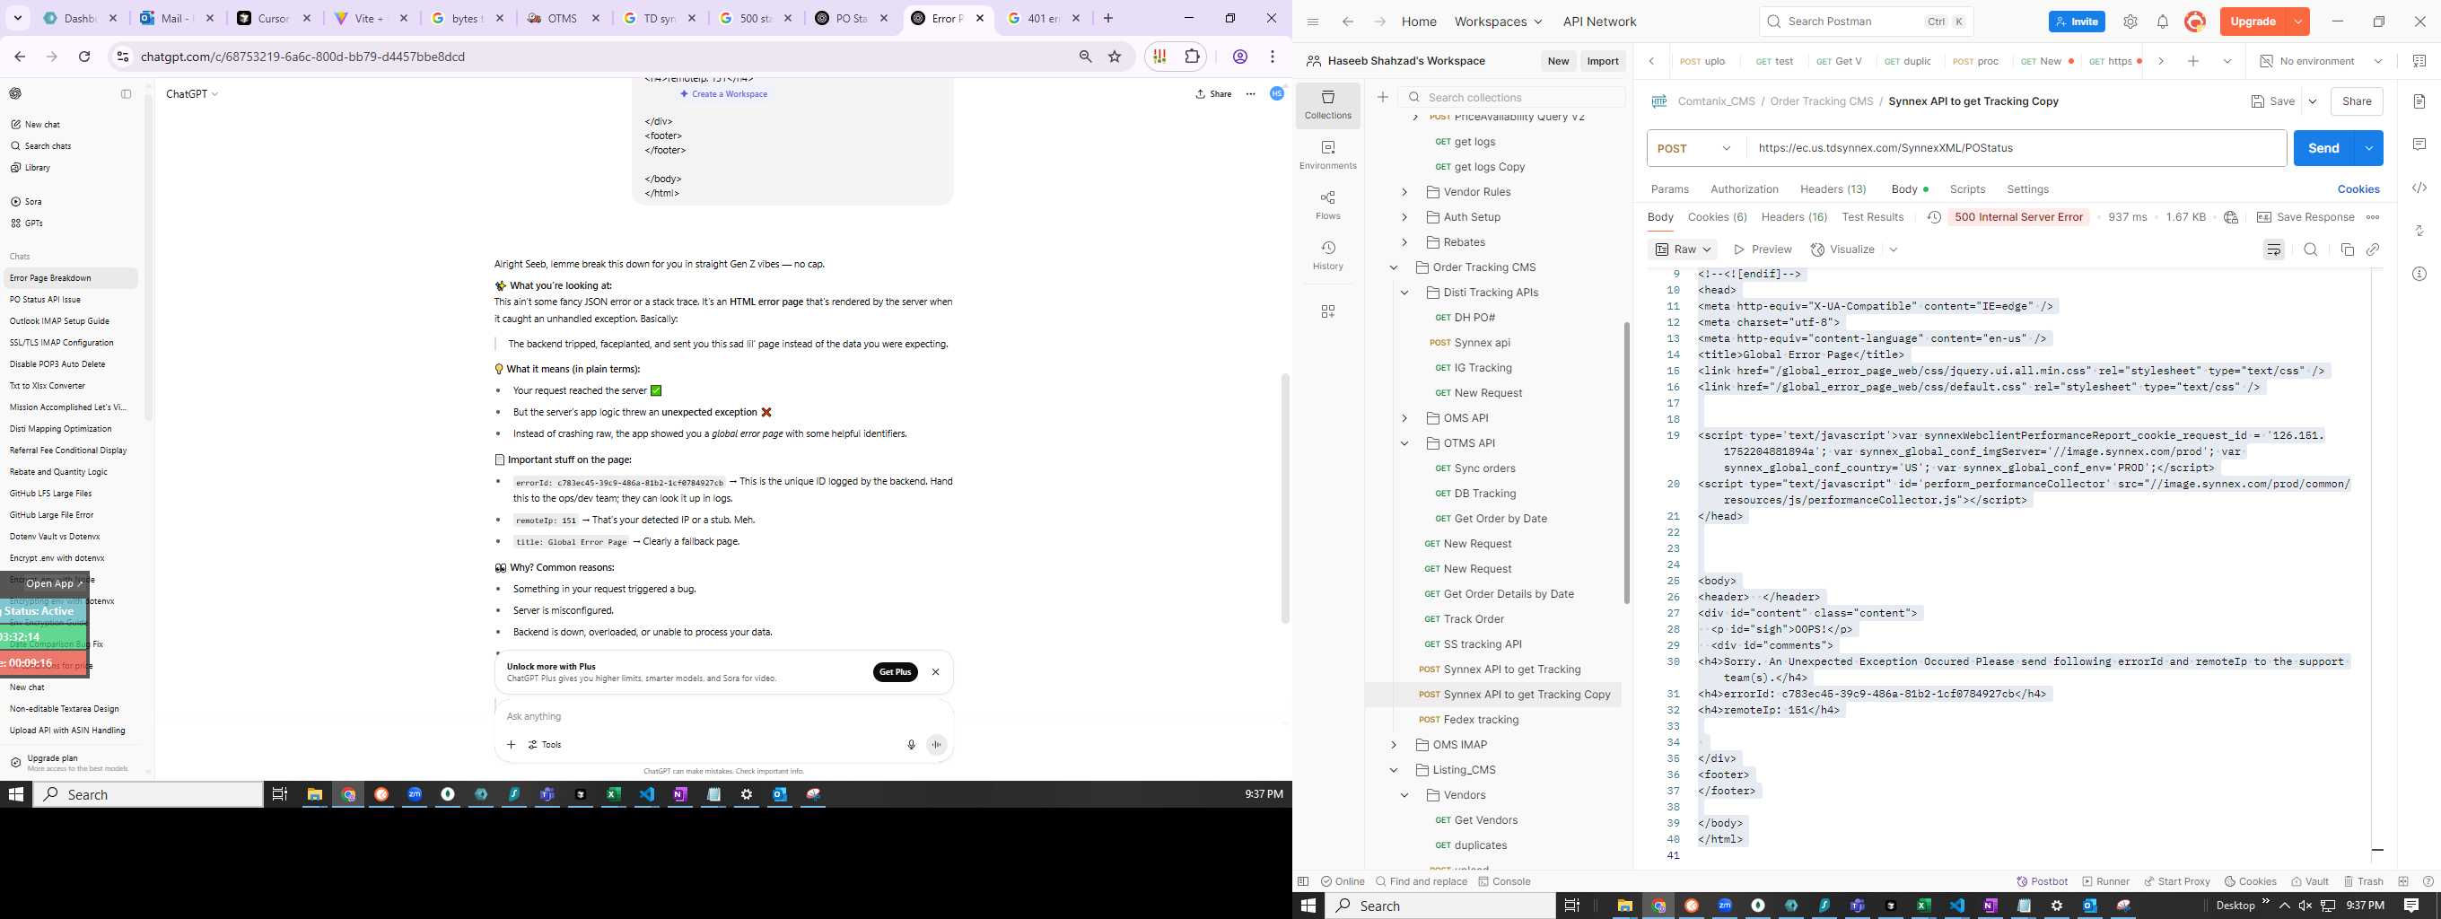
Task: Expand Auth Setup folder
Action: [1404, 217]
